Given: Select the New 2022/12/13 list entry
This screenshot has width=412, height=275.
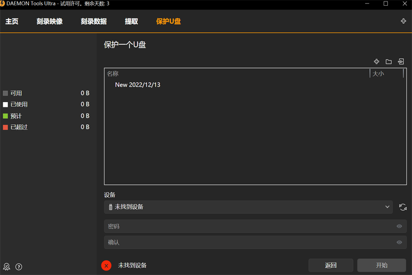Looking at the screenshot, I should coord(138,85).
